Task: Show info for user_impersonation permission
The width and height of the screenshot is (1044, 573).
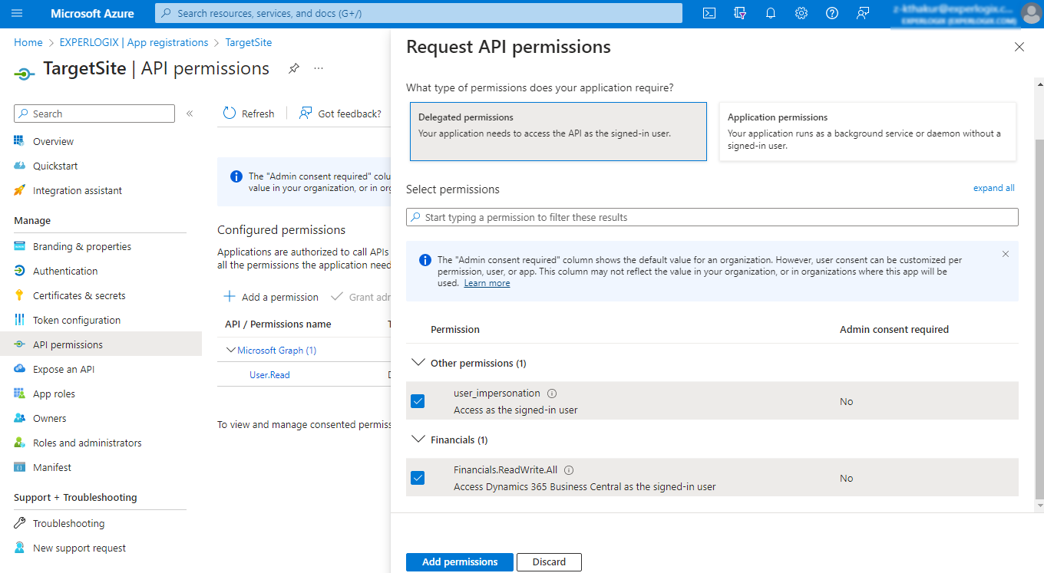Action: pos(552,394)
